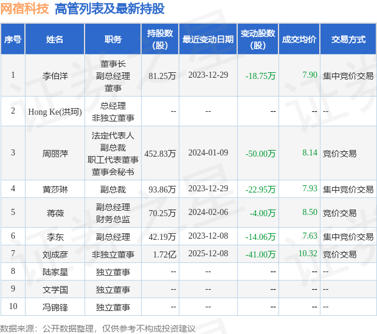The height and width of the screenshot is (334, 377).
Task: Click change value -18.75万
Action: pos(260,76)
